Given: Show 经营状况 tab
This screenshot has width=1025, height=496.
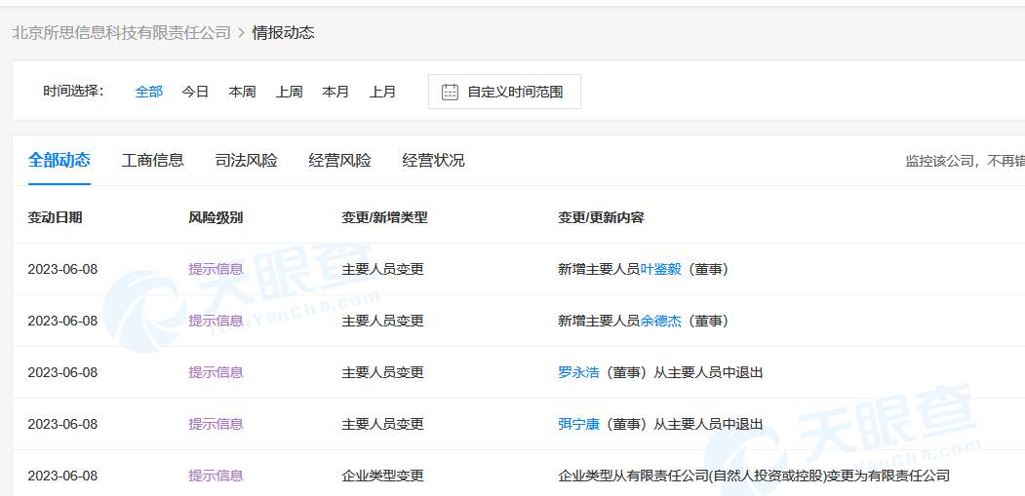Looking at the screenshot, I should (434, 160).
